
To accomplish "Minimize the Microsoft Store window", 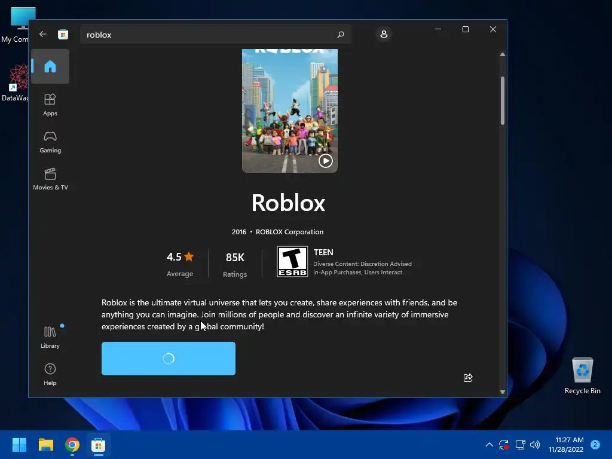I will (x=438, y=29).
